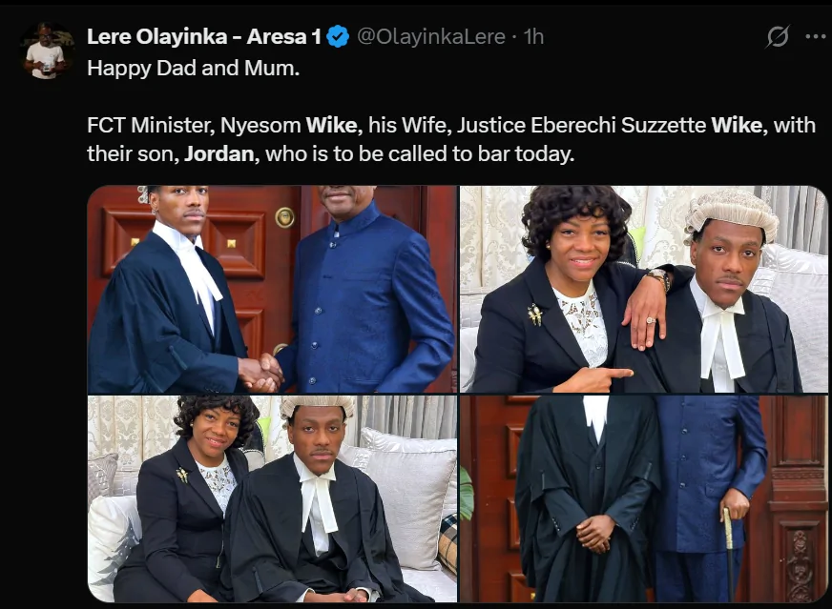
Task: Click the 'FCT Minister, Nyesom' text
Action: click(195, 125)
